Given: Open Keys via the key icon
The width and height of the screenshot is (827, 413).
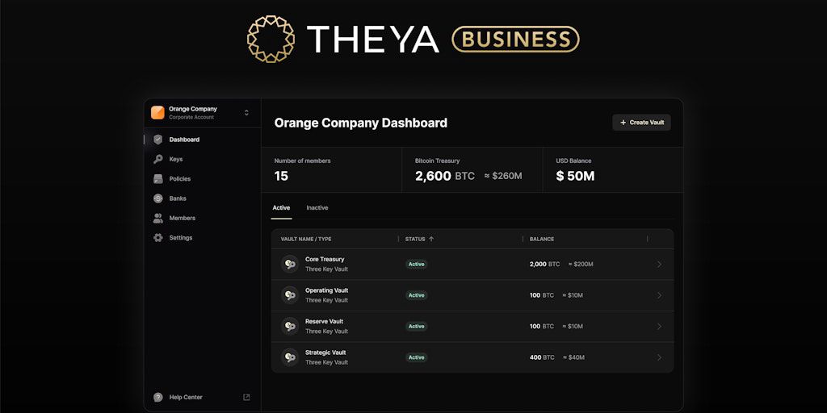Looking at the screenshot, I should coord(158,159).
